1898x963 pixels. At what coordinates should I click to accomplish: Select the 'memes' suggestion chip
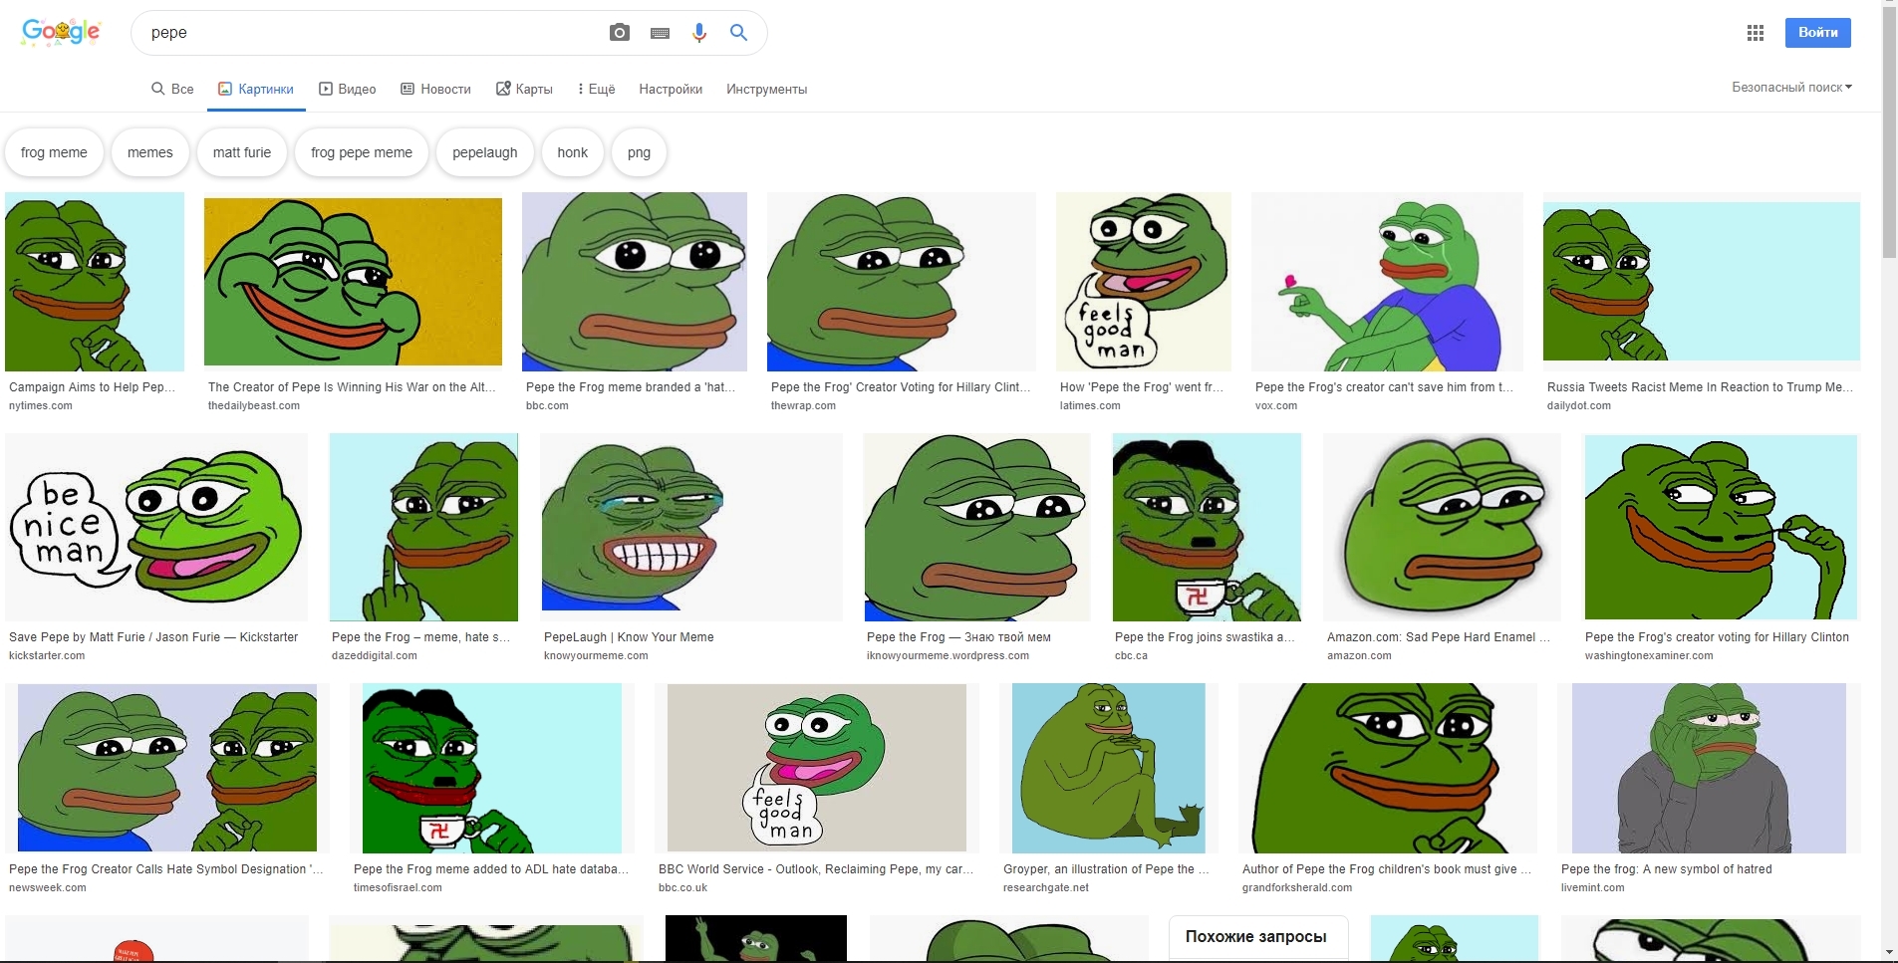click(x=150, y=152)
